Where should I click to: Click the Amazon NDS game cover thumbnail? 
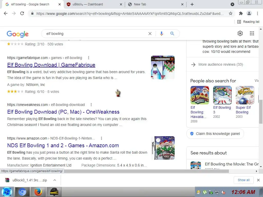coord(163,148)
